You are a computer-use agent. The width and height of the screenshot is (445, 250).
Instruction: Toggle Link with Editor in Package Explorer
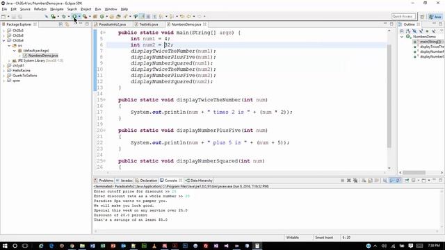67,24
